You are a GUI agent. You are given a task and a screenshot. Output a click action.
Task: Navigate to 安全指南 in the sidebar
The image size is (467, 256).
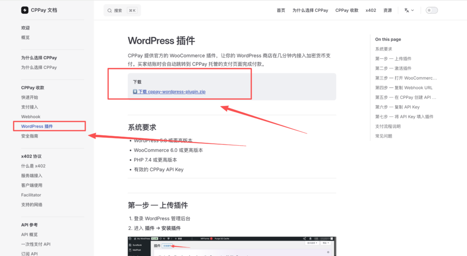(30, 136)
